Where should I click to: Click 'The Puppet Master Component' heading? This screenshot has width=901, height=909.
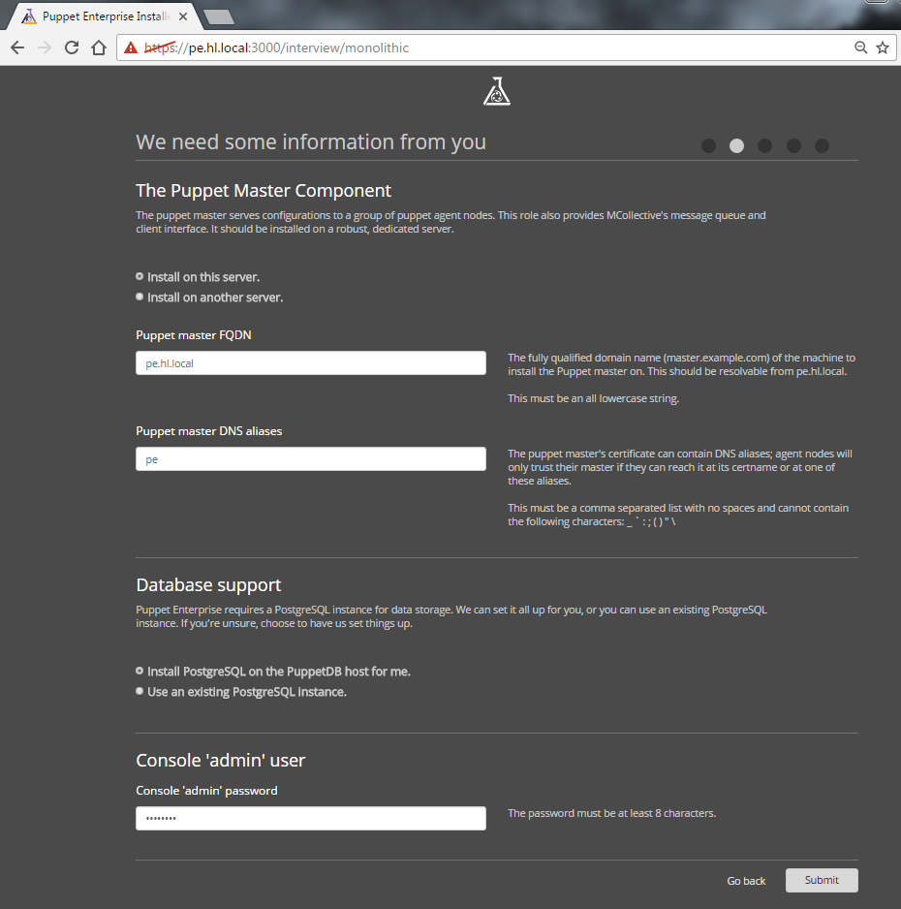(x=264, y=191)
